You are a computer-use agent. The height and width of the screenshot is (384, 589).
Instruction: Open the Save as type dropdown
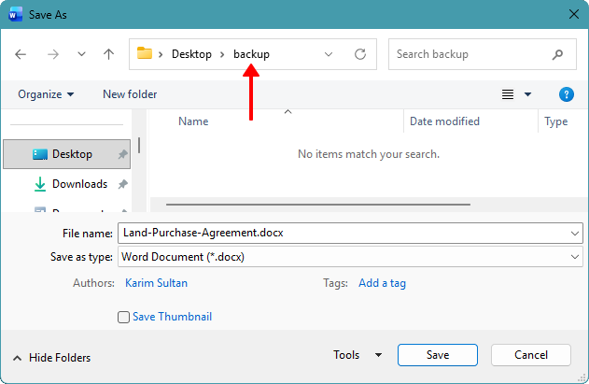(x=350, y=257)
